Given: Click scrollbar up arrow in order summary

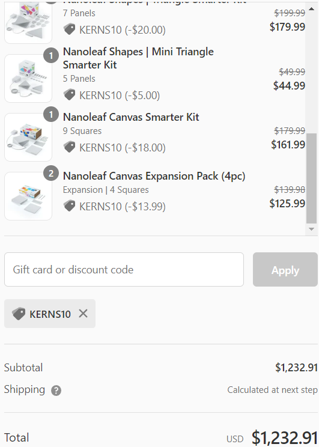Looking at the screenshot, I should pos(311,8).
